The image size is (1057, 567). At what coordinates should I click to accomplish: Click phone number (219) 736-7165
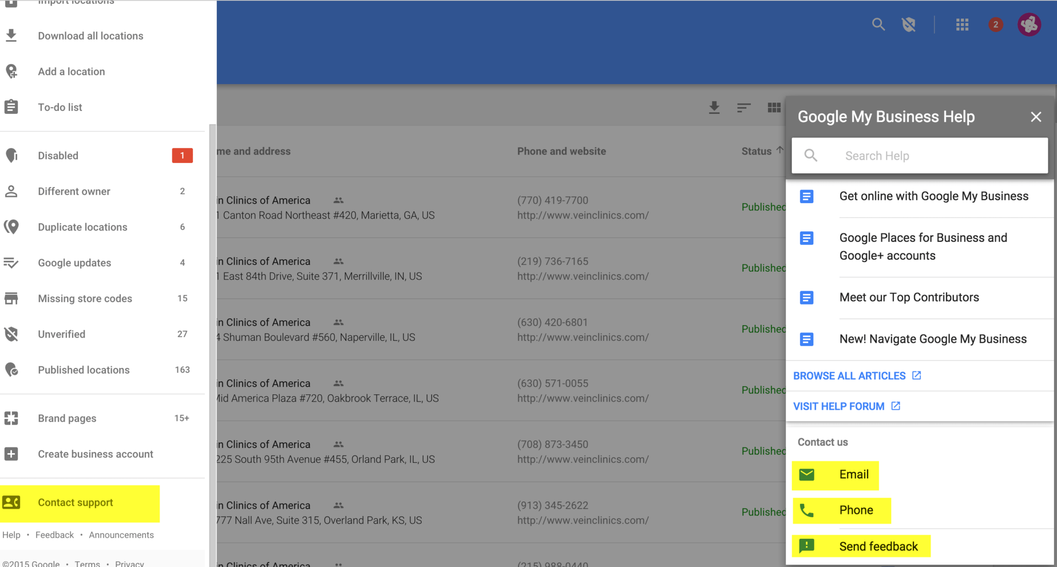click(553, 261)
